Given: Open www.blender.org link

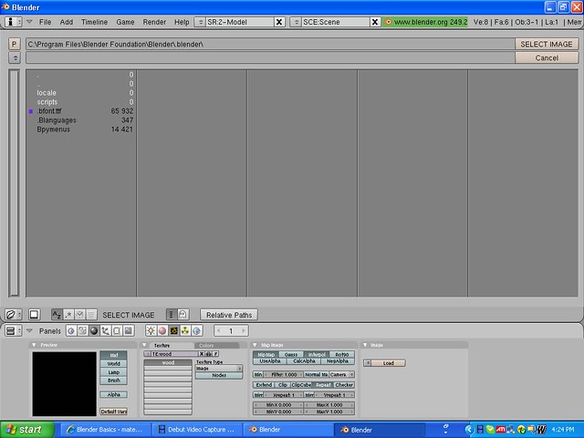Looking at the screenshot, I should click(425, 22).
